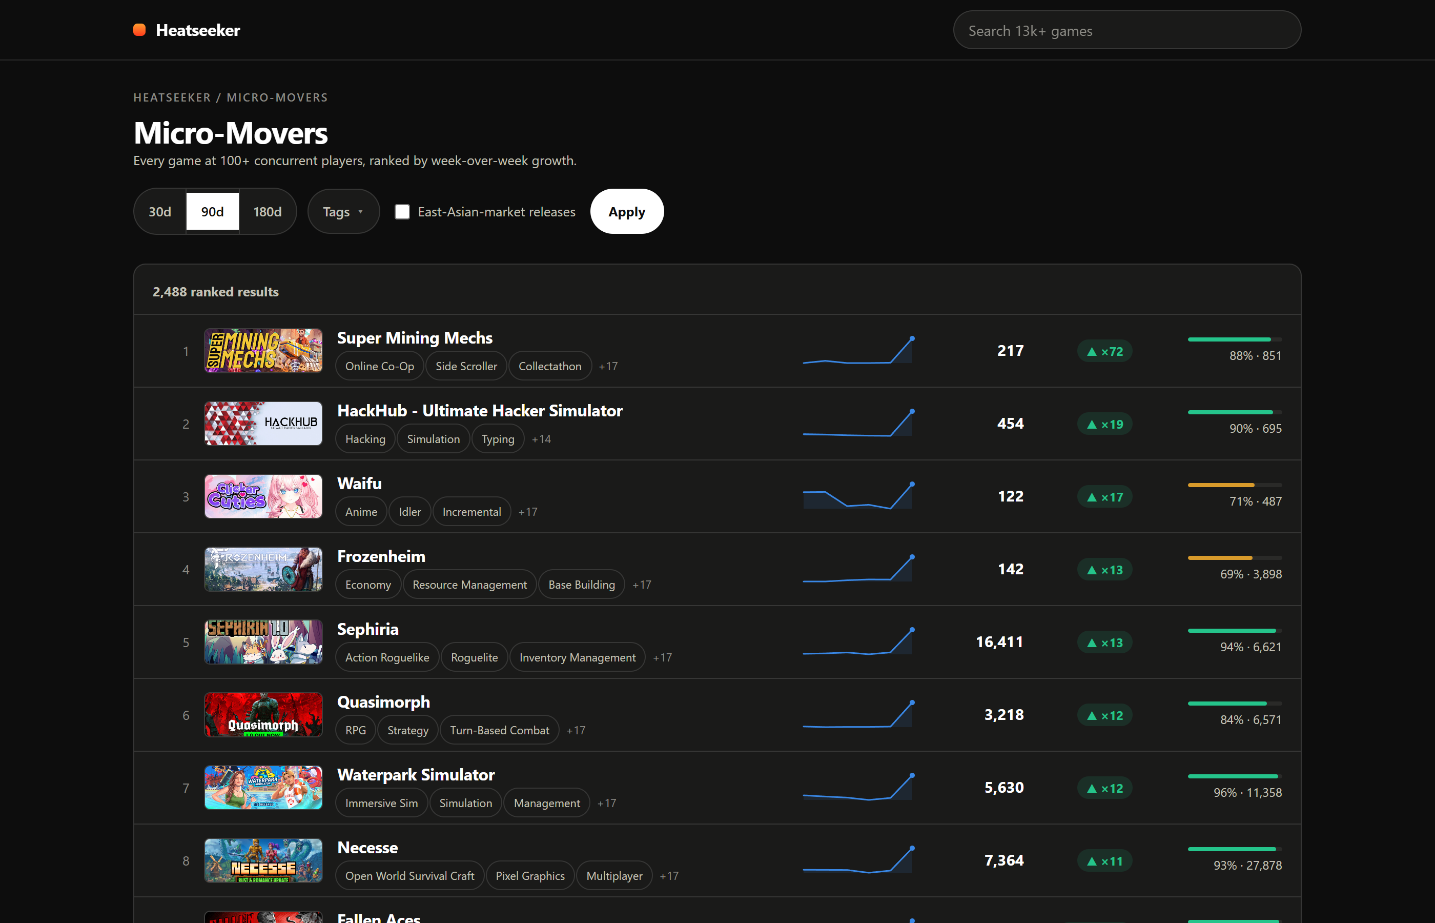Open Frozenheim game thumbnail
Screen dimensions: 1435x923
(x=263, y=569)
